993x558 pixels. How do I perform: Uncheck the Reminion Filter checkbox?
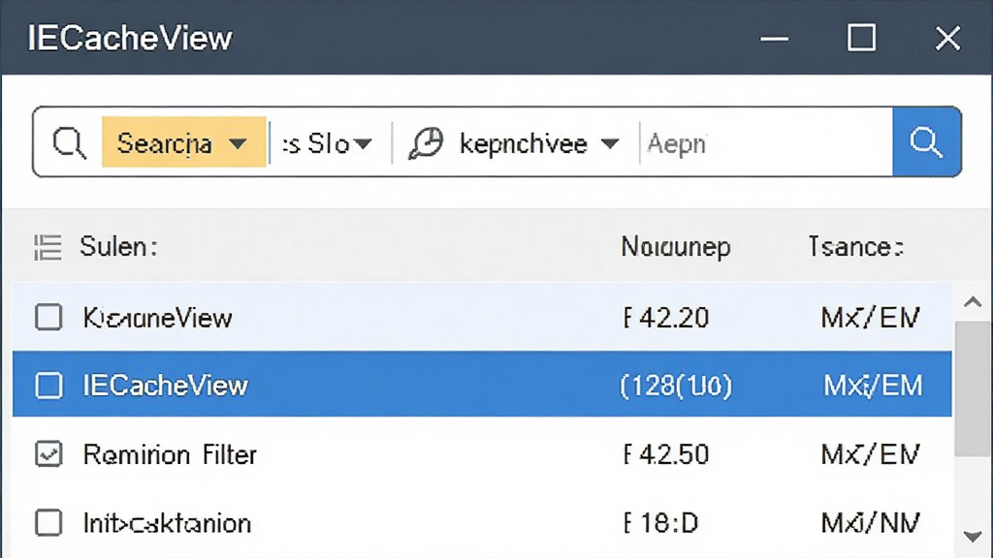tap(48, 454)
